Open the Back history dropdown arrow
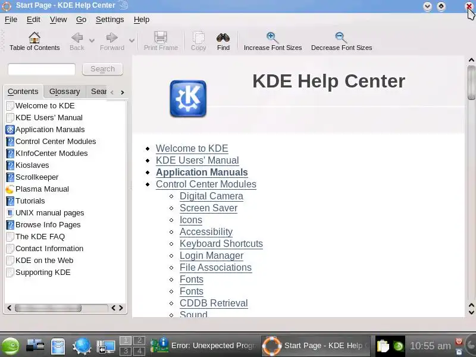Viewport: 476px width, 357px height. pos(92,40)
